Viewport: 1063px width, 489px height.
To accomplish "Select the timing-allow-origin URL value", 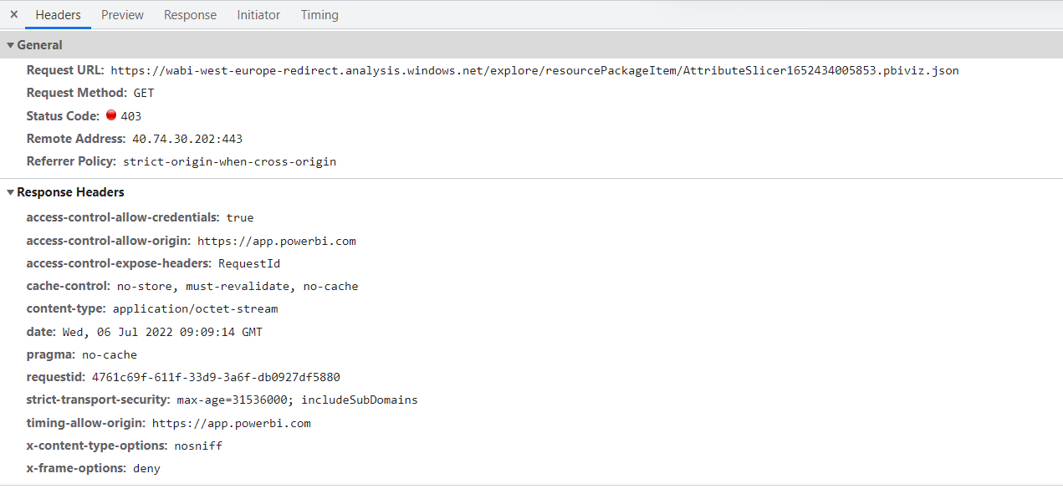I will pyautogui.click(x=231, y=423).
